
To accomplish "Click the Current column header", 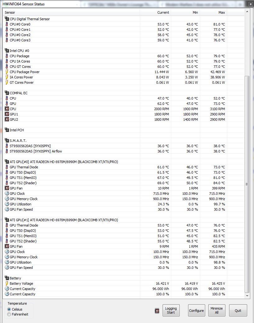I will pos(155,12).
